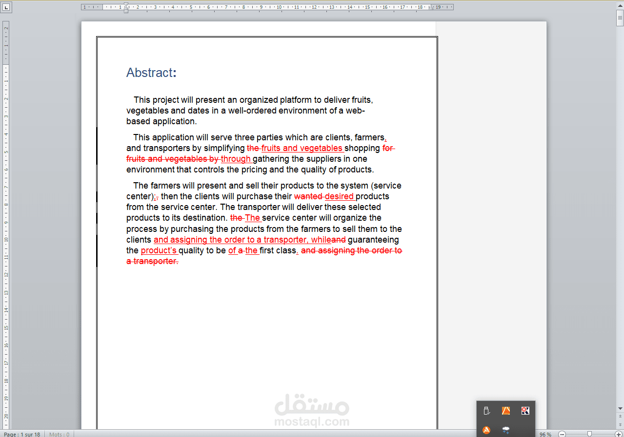
Task: Click the Mots : 0 word count indicator
Action: click(59, 434)
